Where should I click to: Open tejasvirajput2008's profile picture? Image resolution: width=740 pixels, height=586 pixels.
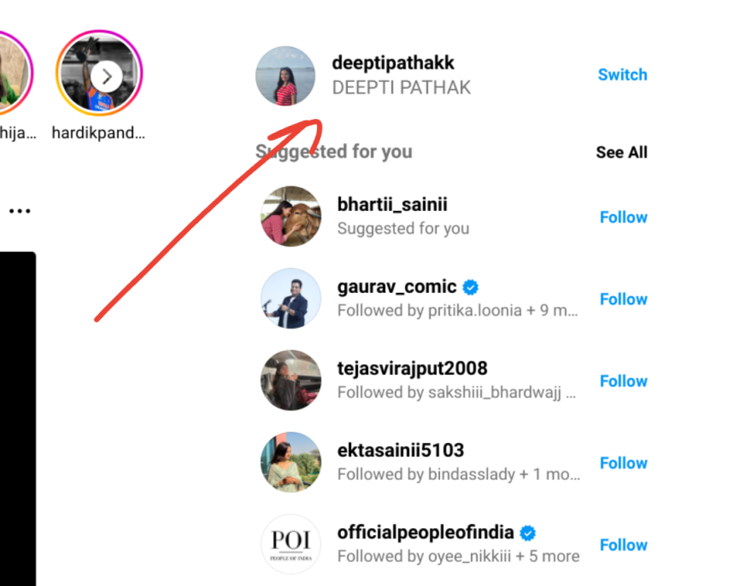pyautogui.click(x=291, y=380)
